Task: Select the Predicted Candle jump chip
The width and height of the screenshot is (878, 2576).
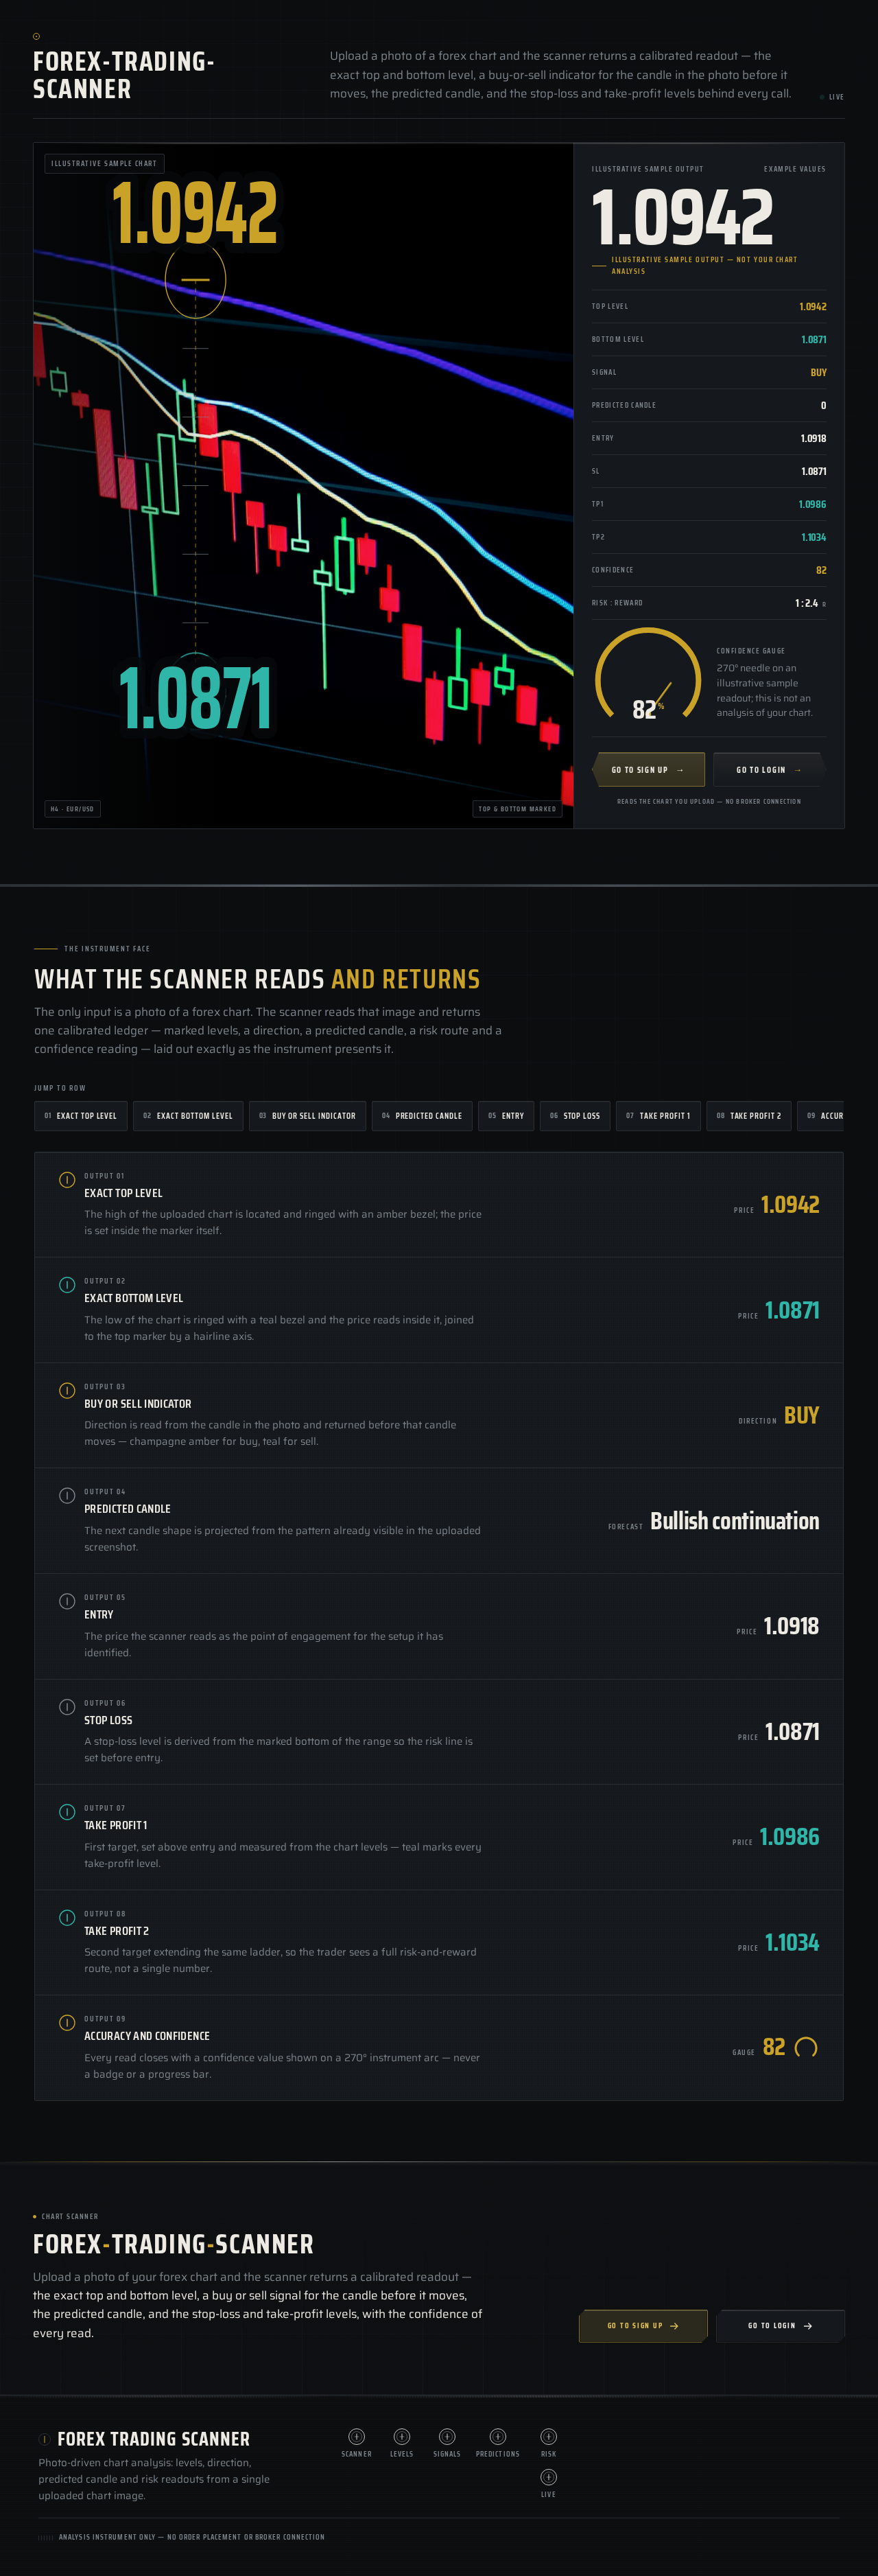Action: [x=423, y=1115]
